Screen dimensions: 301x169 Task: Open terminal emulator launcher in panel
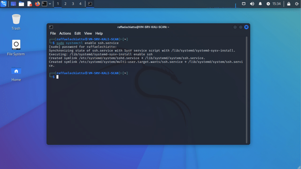(44, 4)
